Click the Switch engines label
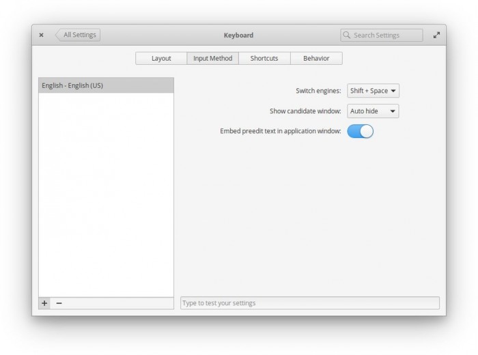 [318, 91]
